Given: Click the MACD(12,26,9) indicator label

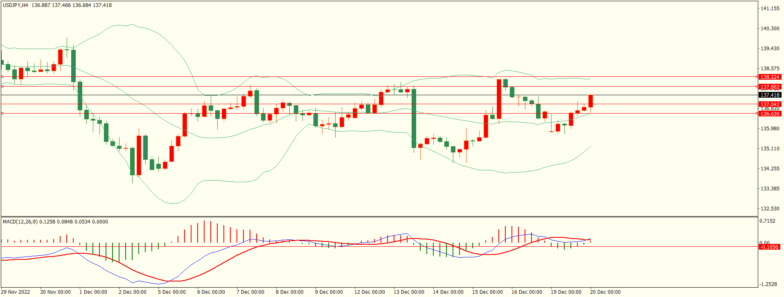Looking at the screenshot, I should coord(20,222).
